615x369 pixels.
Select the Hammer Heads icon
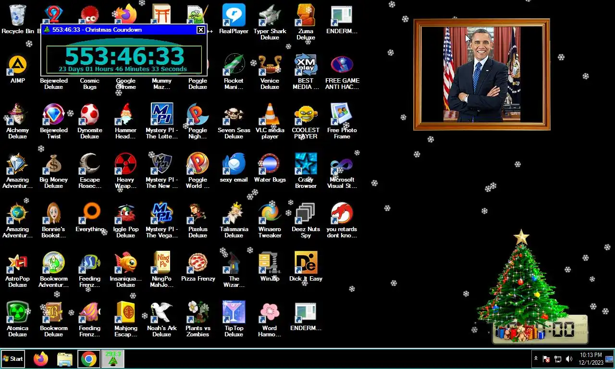[x=126, y=121]
